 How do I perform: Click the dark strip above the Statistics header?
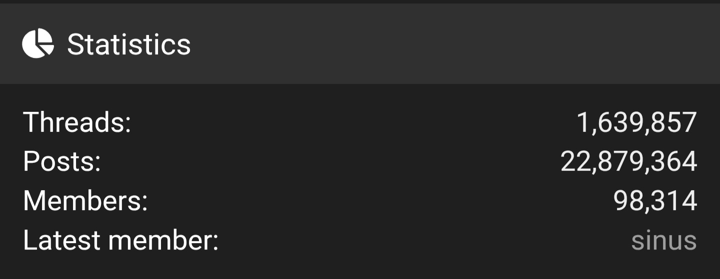pos(360,1)
